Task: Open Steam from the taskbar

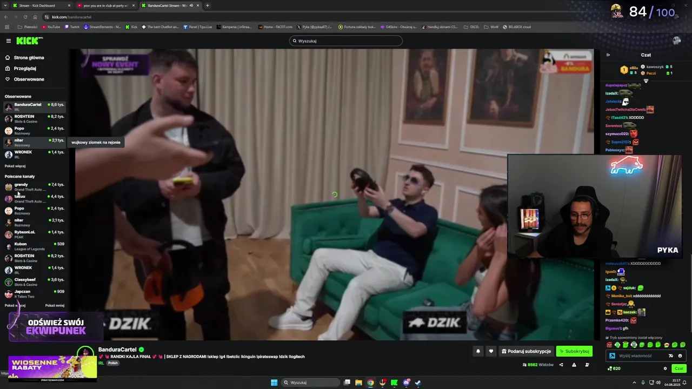Action: [418, 383]
